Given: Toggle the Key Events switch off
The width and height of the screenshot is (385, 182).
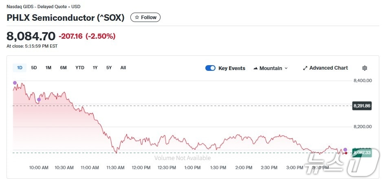Looking at the screenshot, I should 210,68.
